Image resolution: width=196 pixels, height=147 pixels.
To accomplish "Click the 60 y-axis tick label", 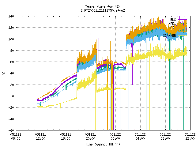I will (12, 62).
